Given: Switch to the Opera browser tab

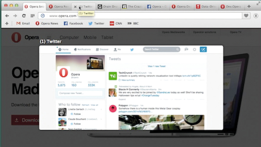Looking at the screenshot, I should pyautogui.click(x=35, y=7).
